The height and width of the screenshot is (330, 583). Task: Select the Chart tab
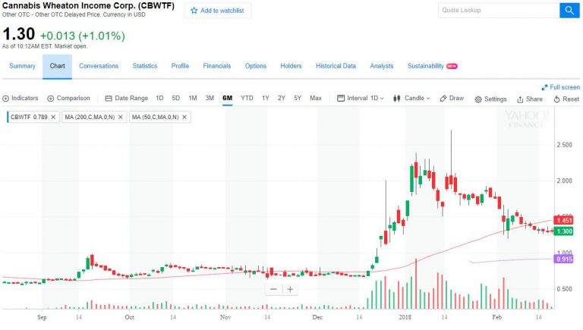(x=57, y=66)
